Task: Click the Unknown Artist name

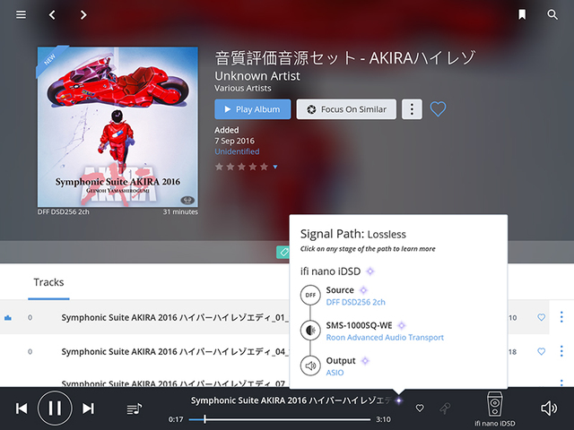Action: click(257, 76)
